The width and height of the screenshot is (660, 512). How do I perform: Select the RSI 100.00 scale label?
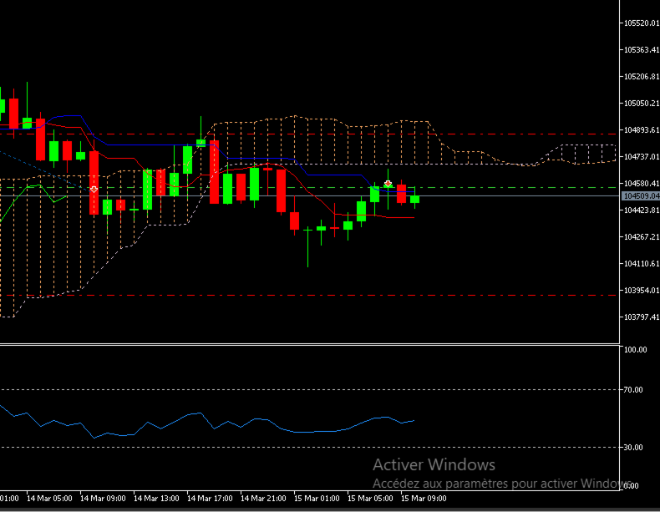[635, 350]
